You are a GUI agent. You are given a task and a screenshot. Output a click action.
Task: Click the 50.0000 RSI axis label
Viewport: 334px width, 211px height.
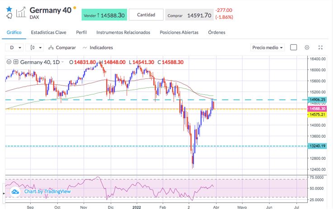tap(316, 188)
